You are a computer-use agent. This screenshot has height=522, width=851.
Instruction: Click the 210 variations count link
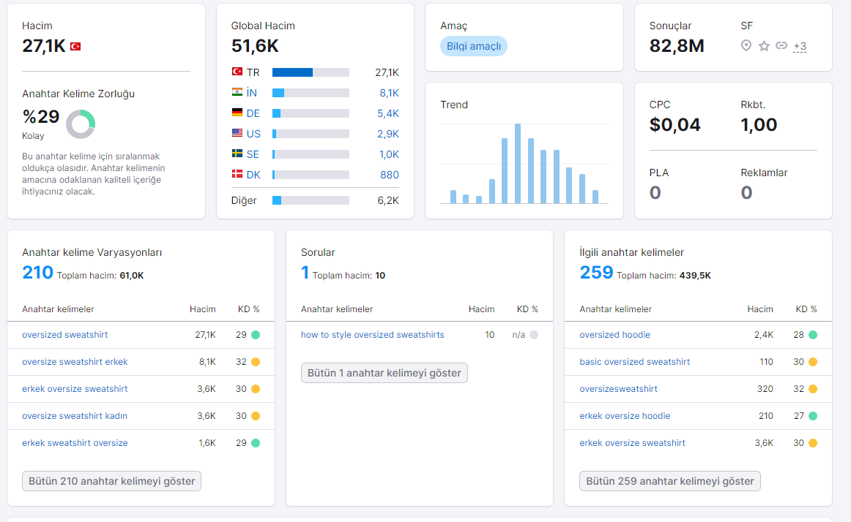[37, 272]
